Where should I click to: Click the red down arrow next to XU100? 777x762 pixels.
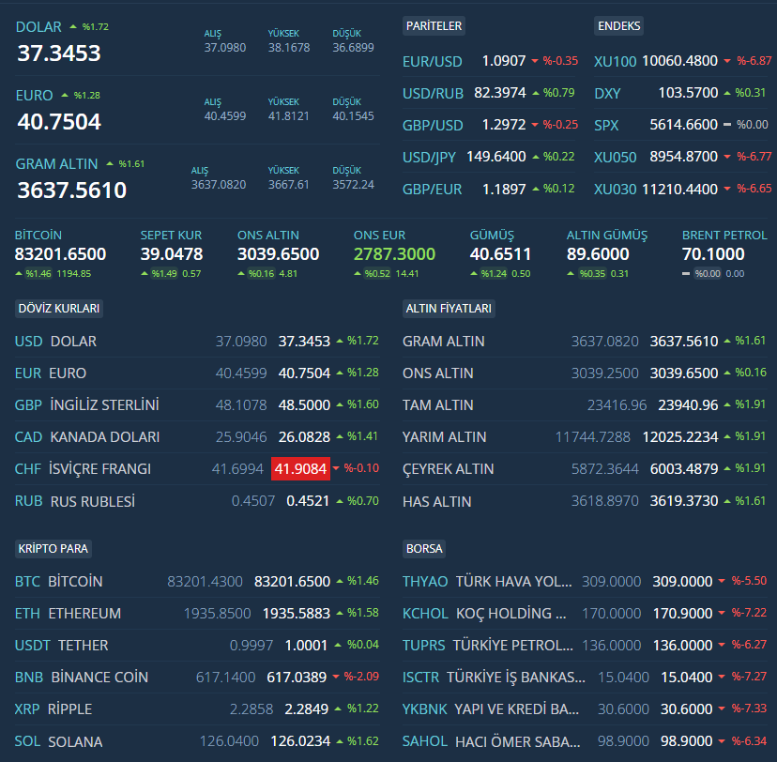(x=727, y=61)
